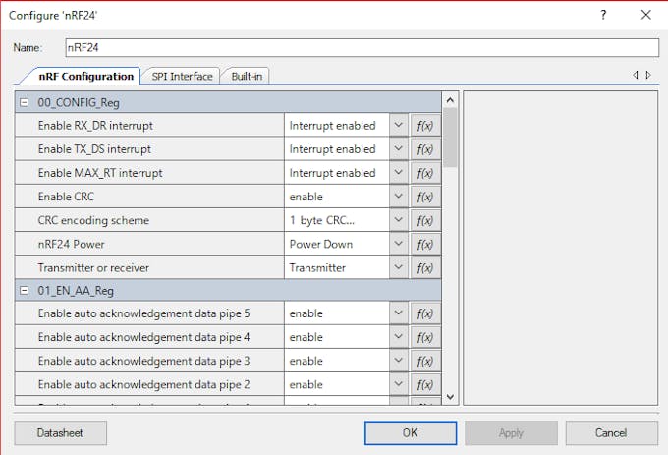This screenshot has width=668, height=455.
Task: Click f(x) button for data pipe 3
Action: click(x=425, y=361)
